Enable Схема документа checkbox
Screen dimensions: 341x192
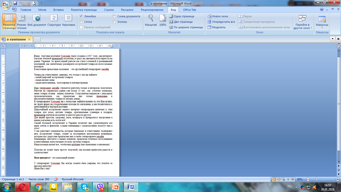pos(114,16)
